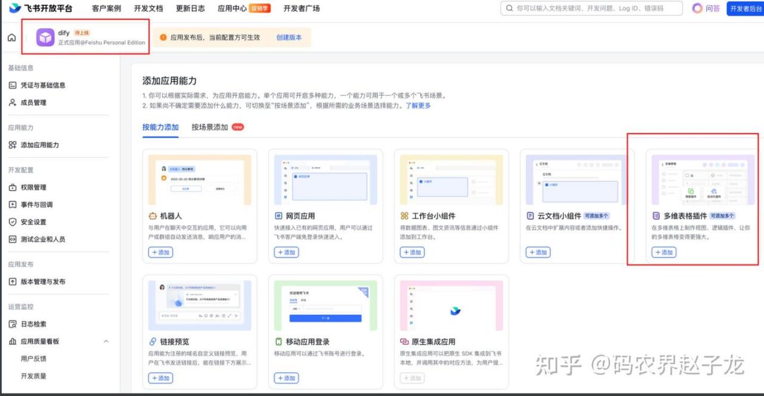The image size is (764, 396).
Task: Add the 移动应用登录 capability
Action: coord(286,378)
